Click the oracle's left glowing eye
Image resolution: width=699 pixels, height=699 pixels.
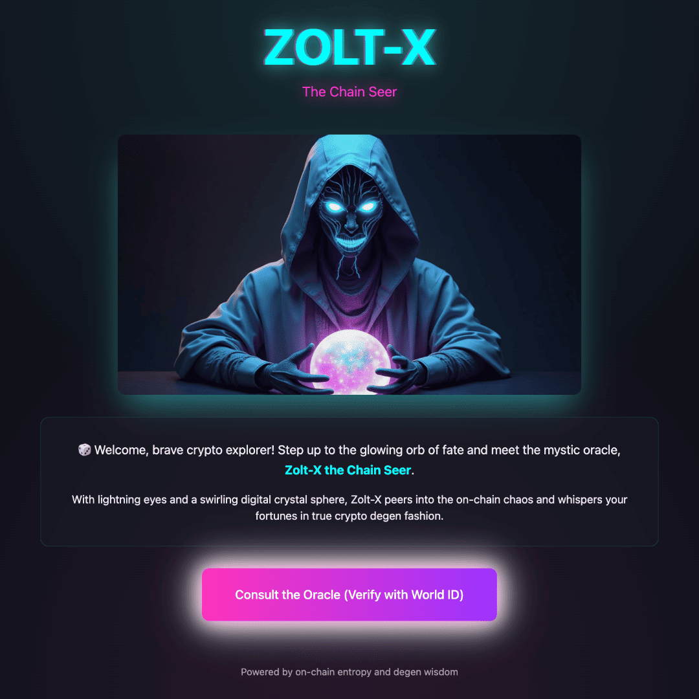tap(333, 207)
